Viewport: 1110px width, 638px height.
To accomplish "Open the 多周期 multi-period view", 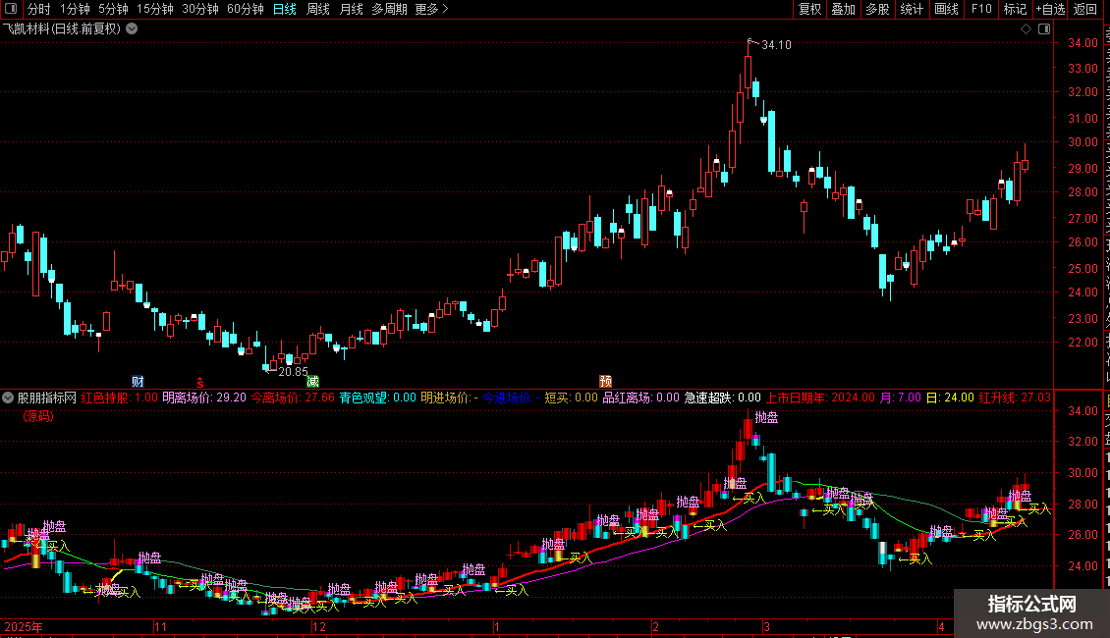I will 389,9.
